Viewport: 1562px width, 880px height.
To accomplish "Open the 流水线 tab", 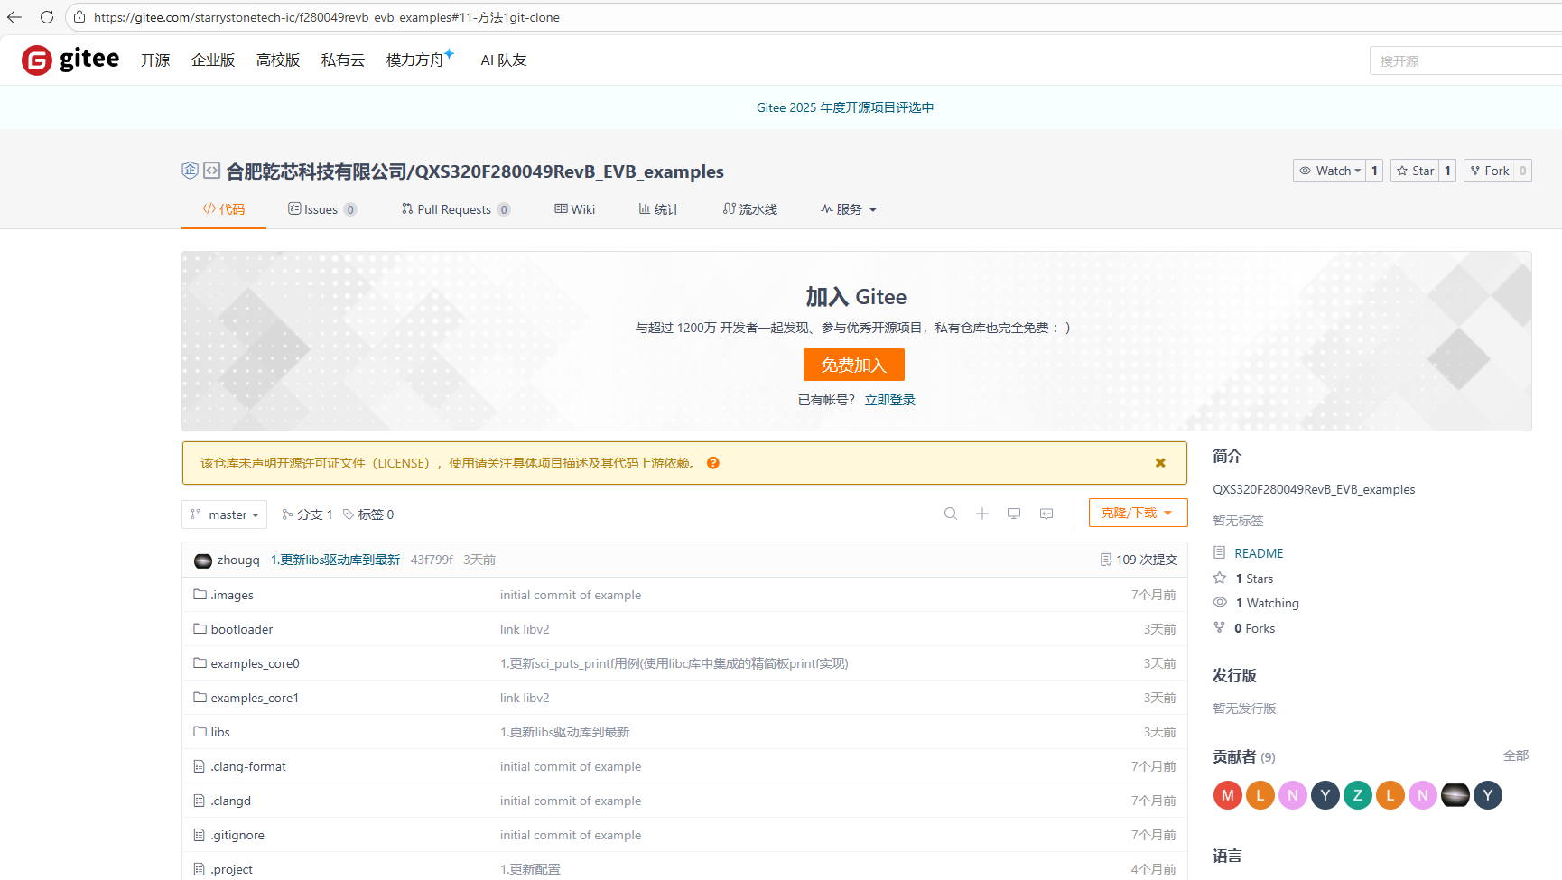I will pos(750,209).
